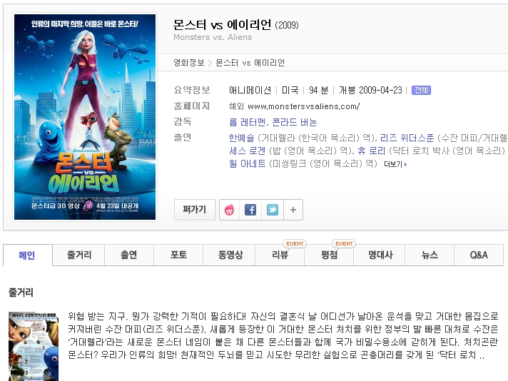This screenshot has height=381, width=508.
Task: Switch to the 줄거리 tab
Action: click(78, 255)
